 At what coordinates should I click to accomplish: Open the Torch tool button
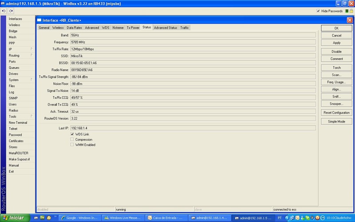coord(336,67)
